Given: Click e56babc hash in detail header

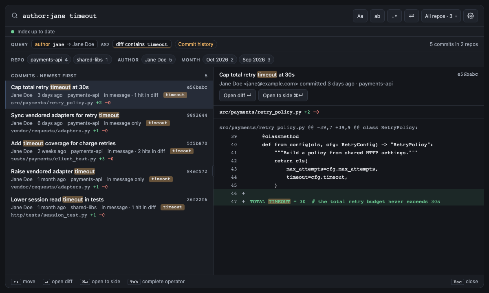Looking at the screenshot, I should point(467,74).
